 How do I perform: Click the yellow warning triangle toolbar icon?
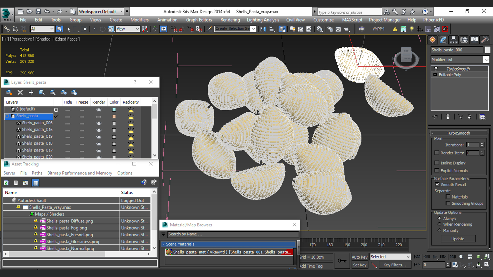[395, 29]
